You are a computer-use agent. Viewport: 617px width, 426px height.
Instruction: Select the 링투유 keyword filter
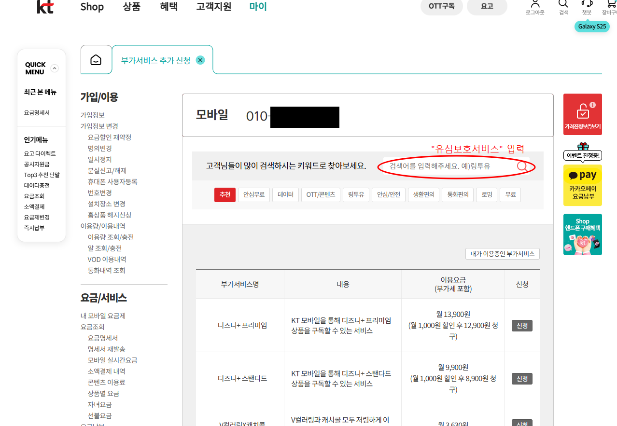356,195
